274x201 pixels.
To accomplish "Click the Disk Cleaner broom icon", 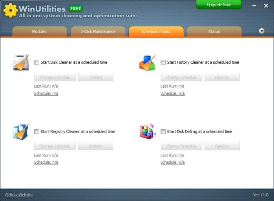I will [x=21, y=62].
